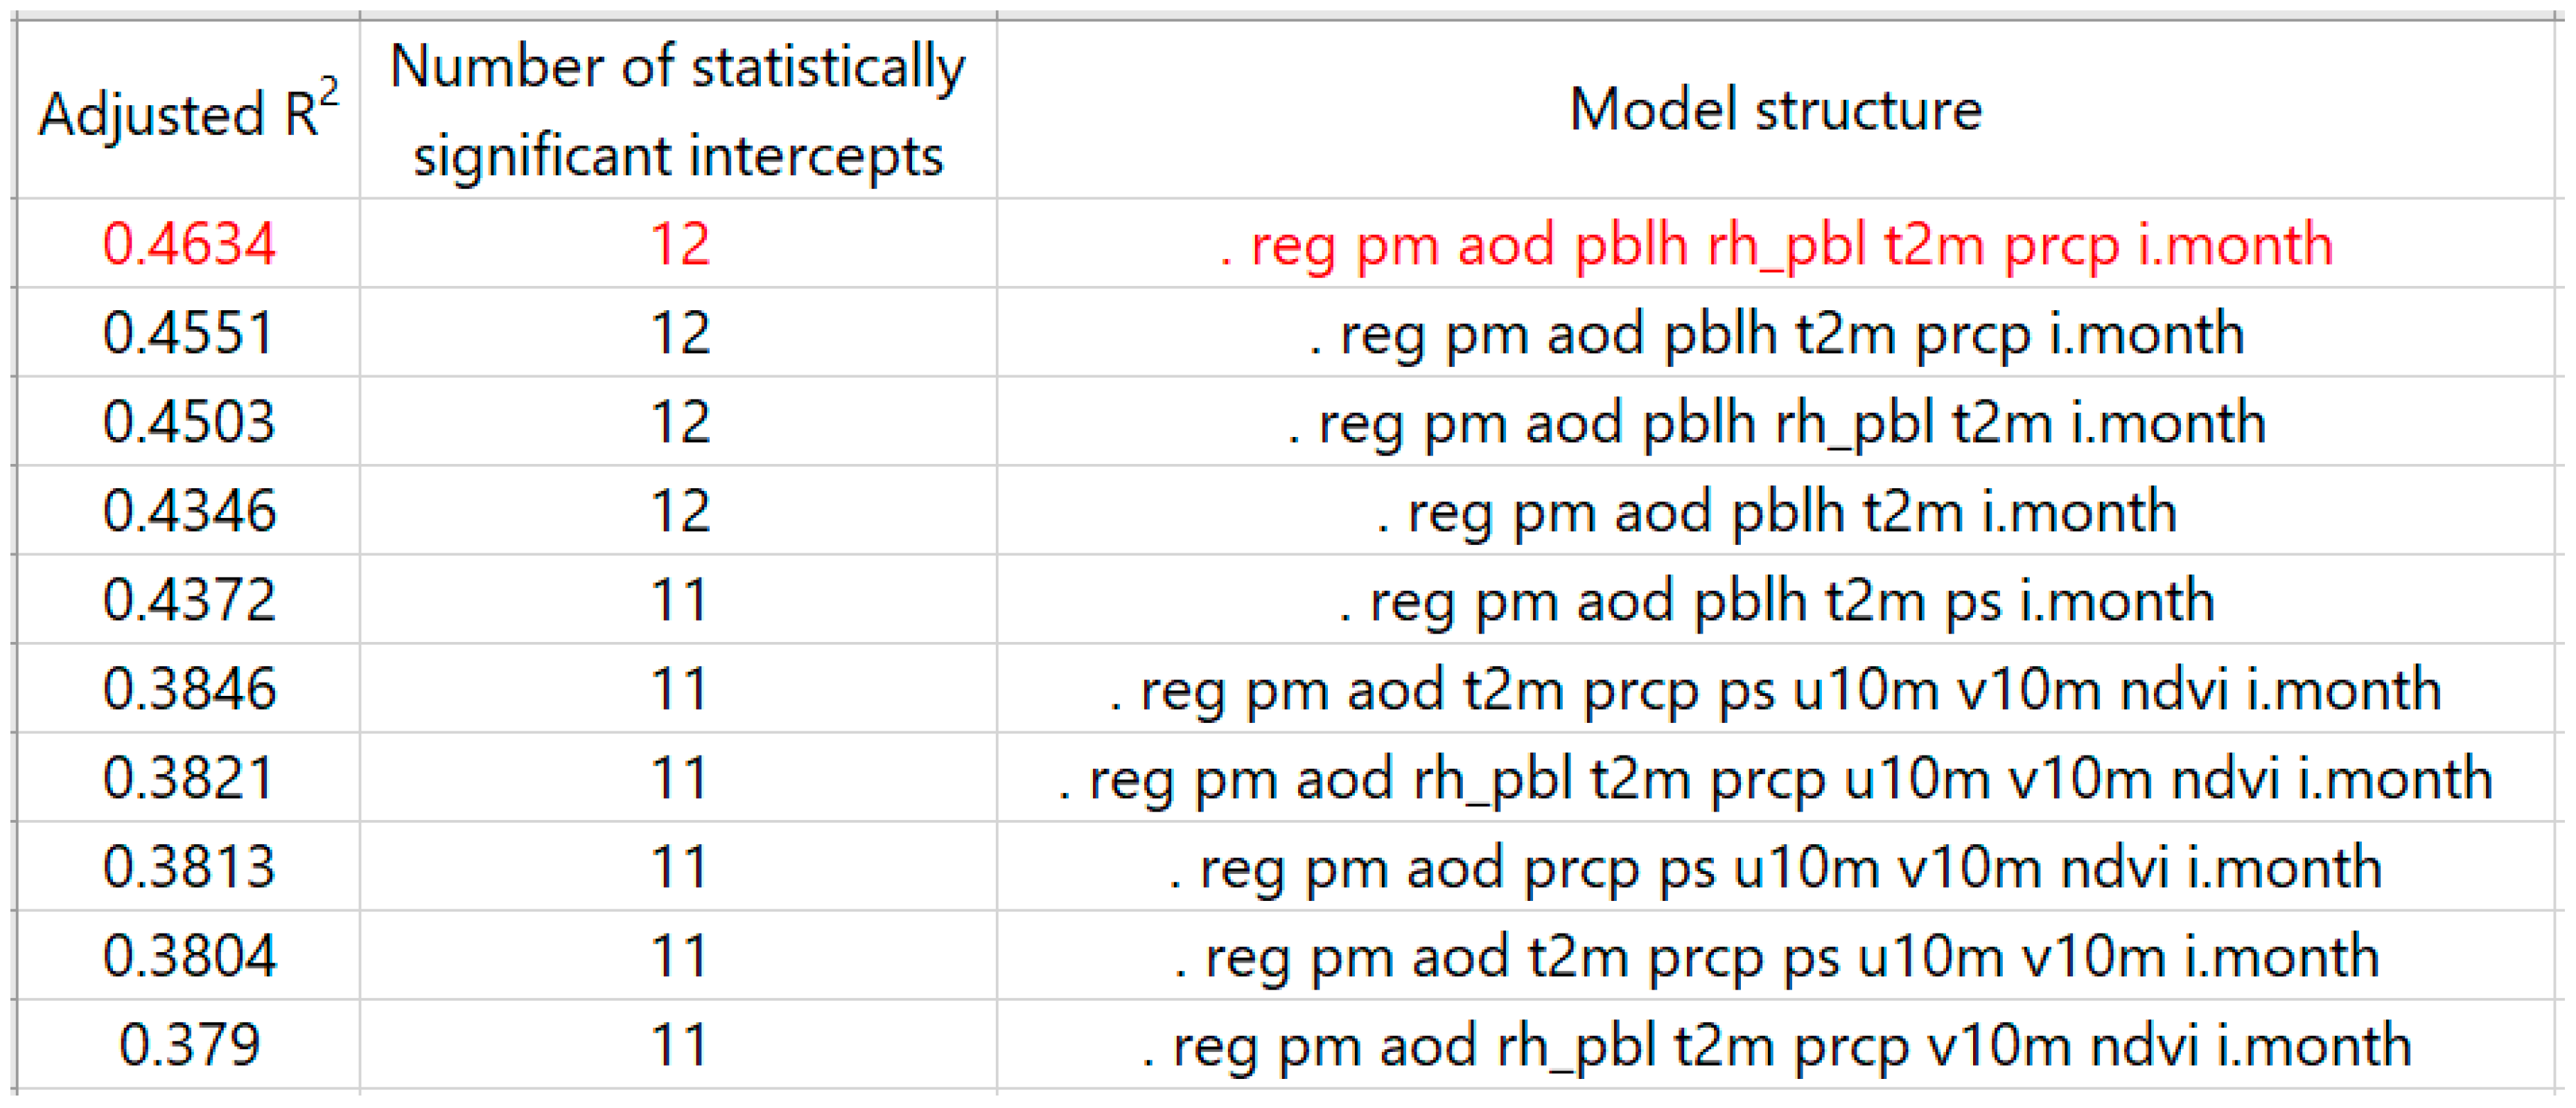Select model 'reg pm aod pblh rh_pbl t2m i.month'
Image resolution: width=2576 pixels, height=1108 pixels.
[x=1775, y=422]
